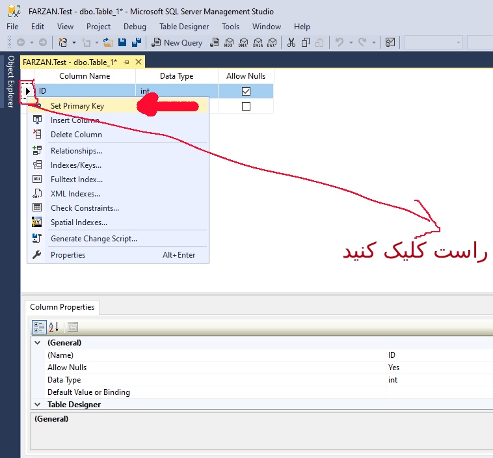Click the New Query button
The height and width of the screenshot is (458, 493).
pos(177,42)
